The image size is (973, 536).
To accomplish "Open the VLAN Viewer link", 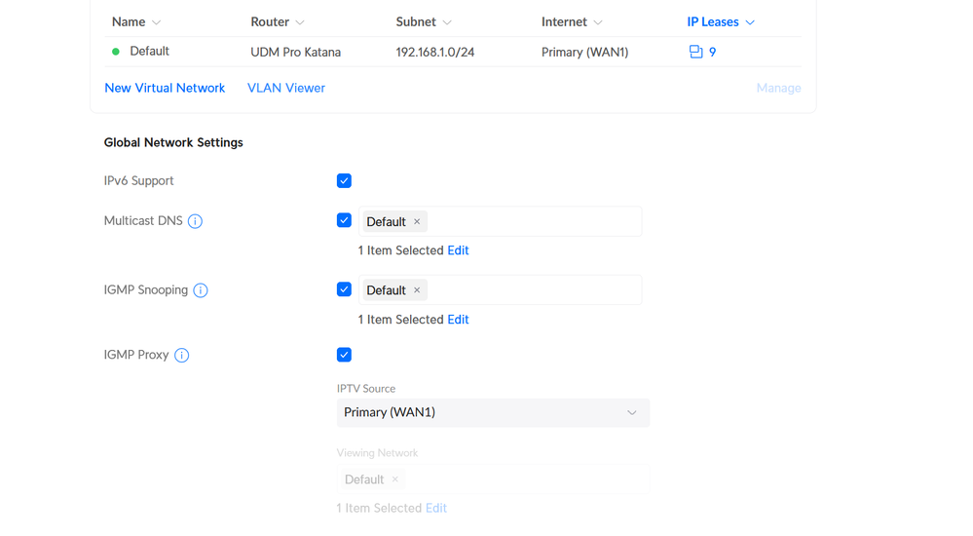I will click(x=286, y=88).
